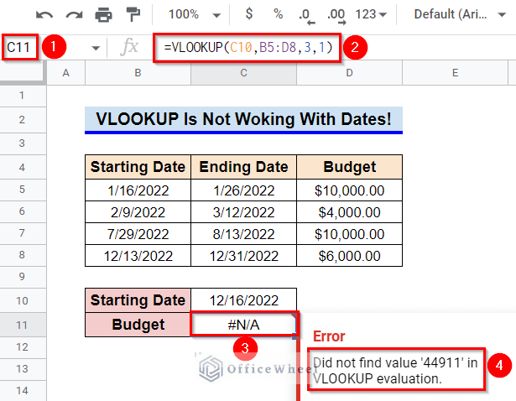Apply currency format with dollar icon
The height and width of the screenshot is (401, 516).
pyautogui.click(x=249, y=14)
